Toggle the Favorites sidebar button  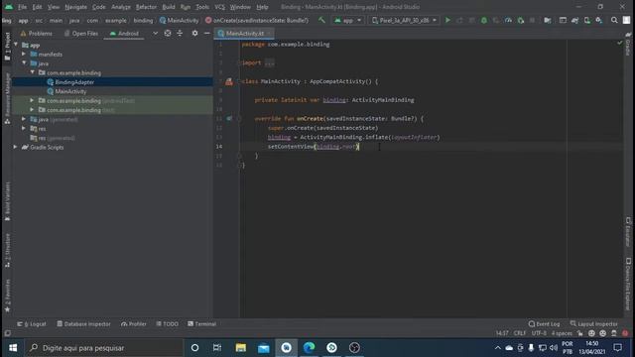coord(7,296)
